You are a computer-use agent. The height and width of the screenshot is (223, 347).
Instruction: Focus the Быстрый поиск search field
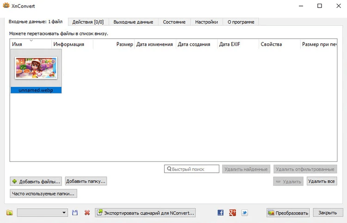coord(194,169)
